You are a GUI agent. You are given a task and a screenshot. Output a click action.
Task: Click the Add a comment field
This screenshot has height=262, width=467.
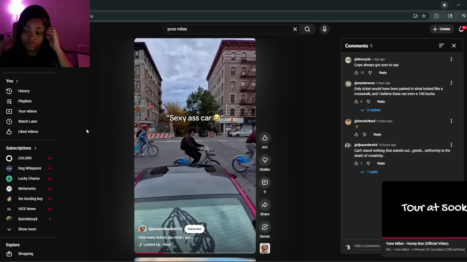367,246
